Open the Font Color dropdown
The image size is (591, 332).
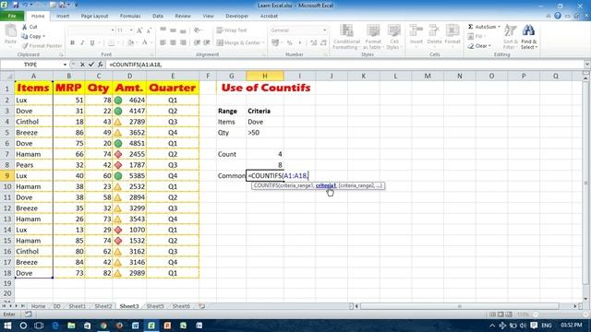pyautogui.click(x=151, y=43)
